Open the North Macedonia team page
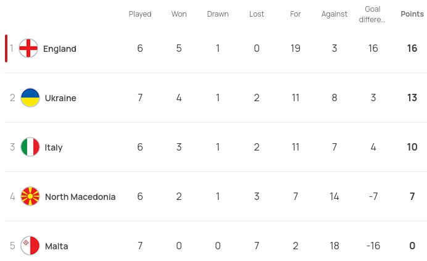Screen dimensions: 427x261 80,197
